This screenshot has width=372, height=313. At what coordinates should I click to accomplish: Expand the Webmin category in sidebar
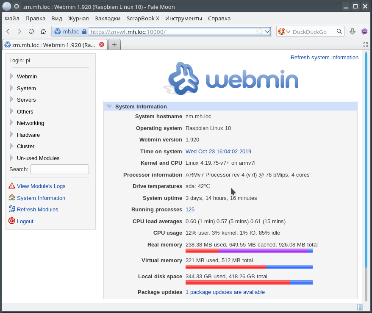[12, 76]
